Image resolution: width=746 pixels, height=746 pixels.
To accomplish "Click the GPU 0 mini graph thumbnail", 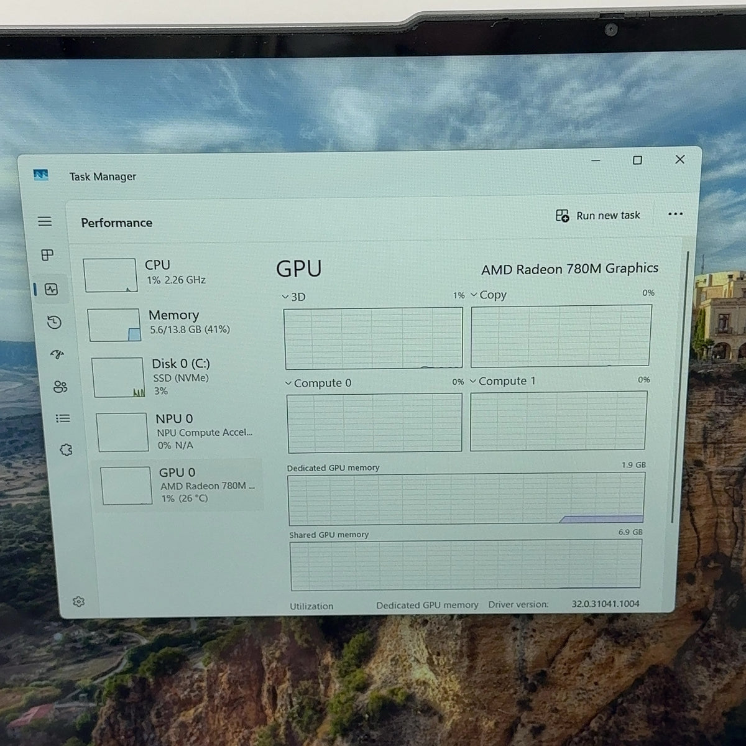I will [x=127, y=486].
